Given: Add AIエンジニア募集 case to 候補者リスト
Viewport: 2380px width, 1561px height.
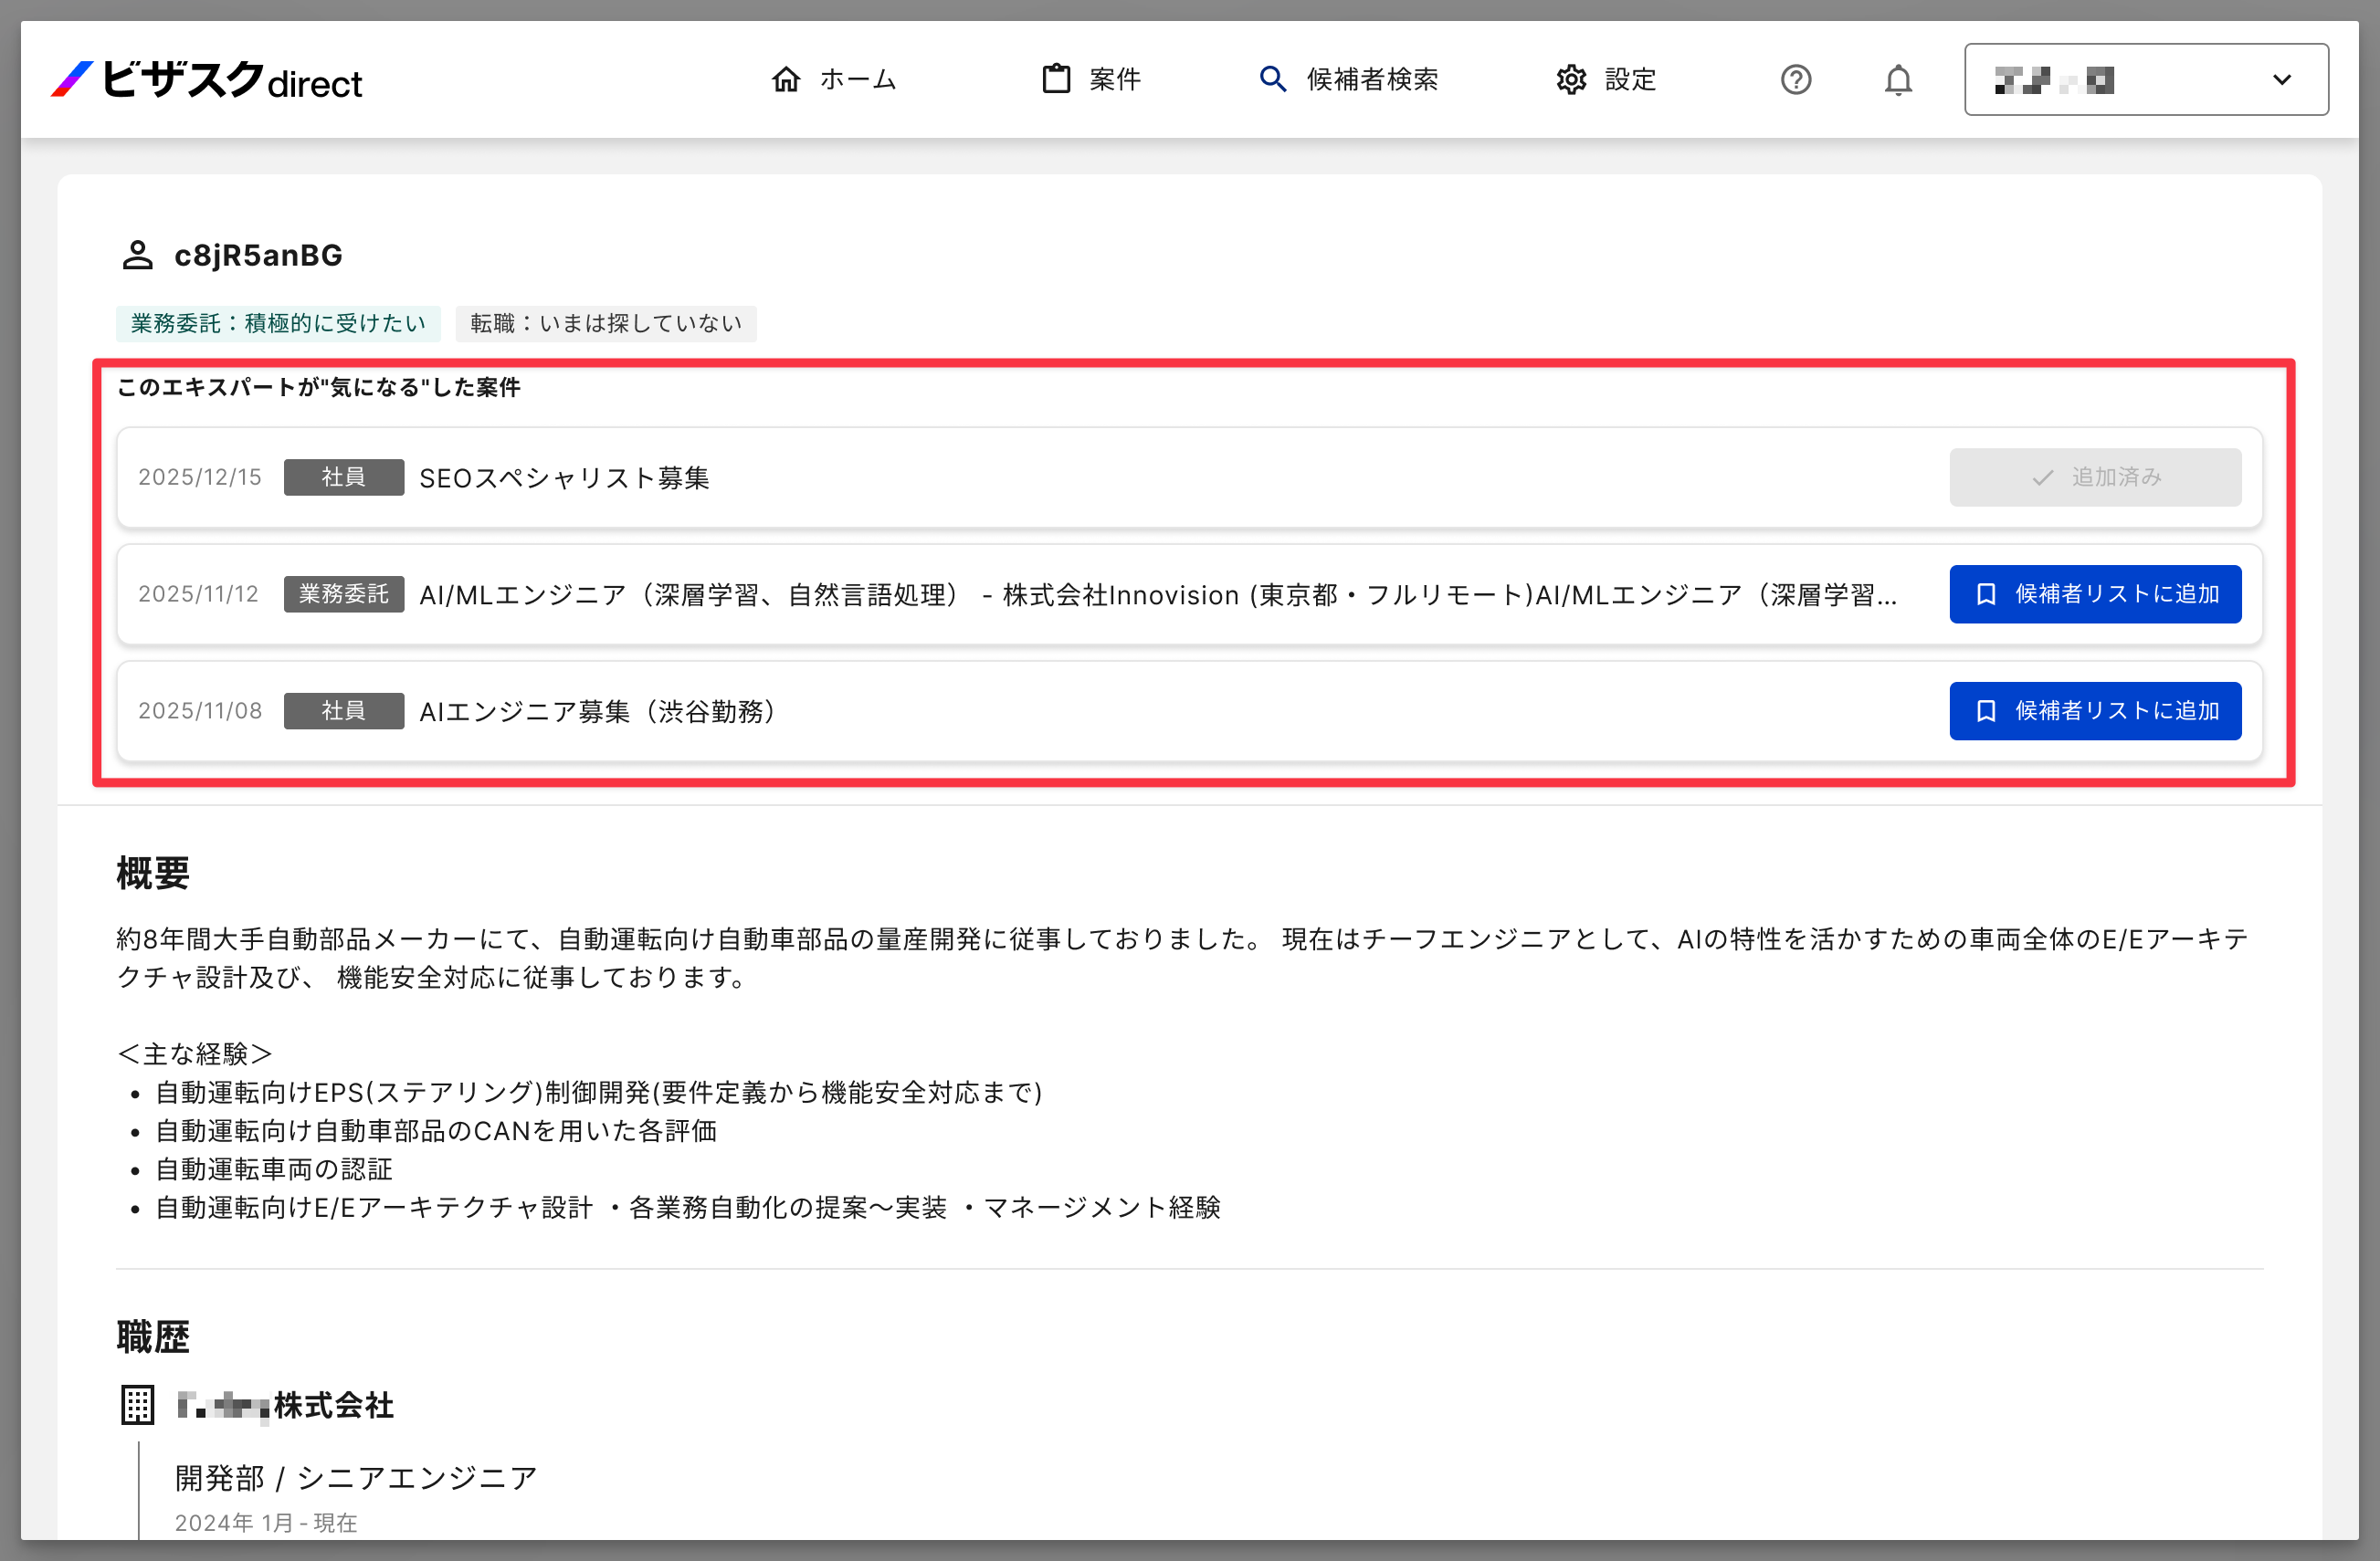Looking at the screenshot, I should [x=2095, y=710].
